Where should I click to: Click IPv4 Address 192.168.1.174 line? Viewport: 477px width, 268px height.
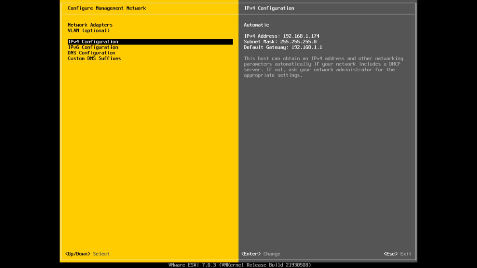[281, 36]
